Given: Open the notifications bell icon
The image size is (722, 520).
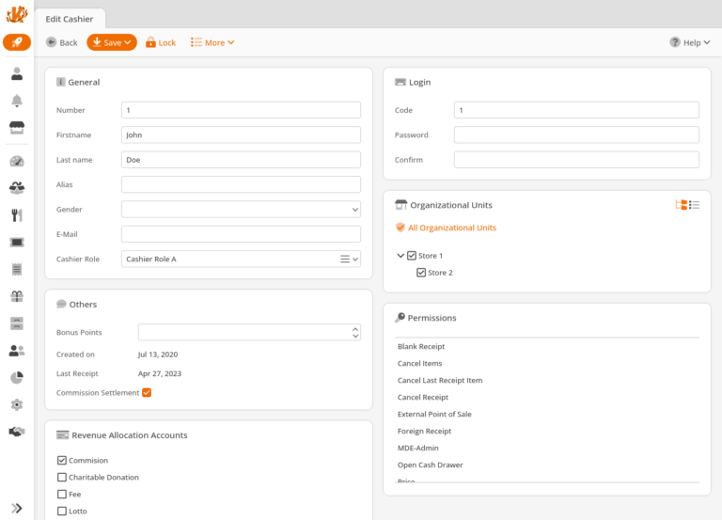Looking at the screenshot, I should point(17,102).
